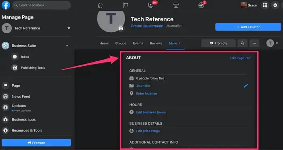Click the Edit price range link
Screen dimensions: 283x150
pos(148,131)
